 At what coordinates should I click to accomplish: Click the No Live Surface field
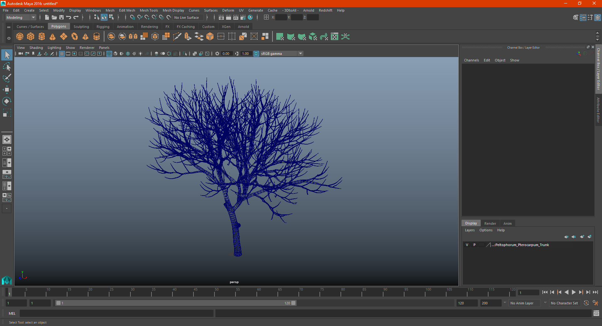pyautogui.click(x=188, y=18)
